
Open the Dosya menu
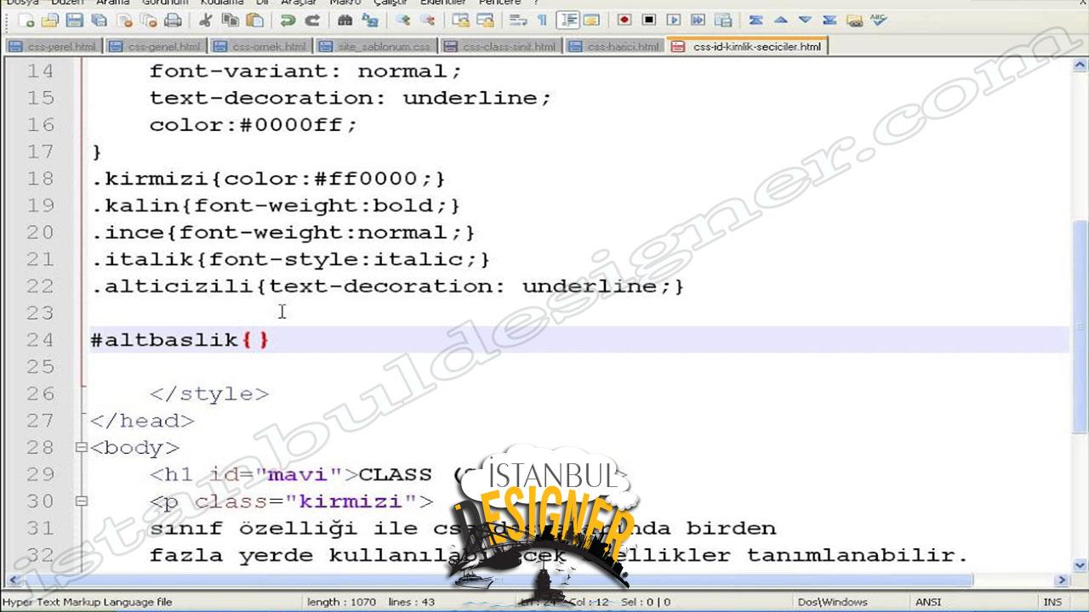pos(23,3)
